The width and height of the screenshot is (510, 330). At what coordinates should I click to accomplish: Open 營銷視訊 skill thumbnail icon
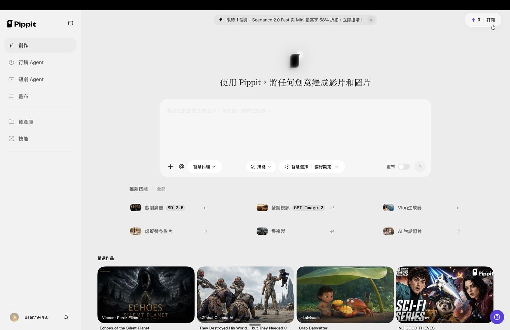262,208
